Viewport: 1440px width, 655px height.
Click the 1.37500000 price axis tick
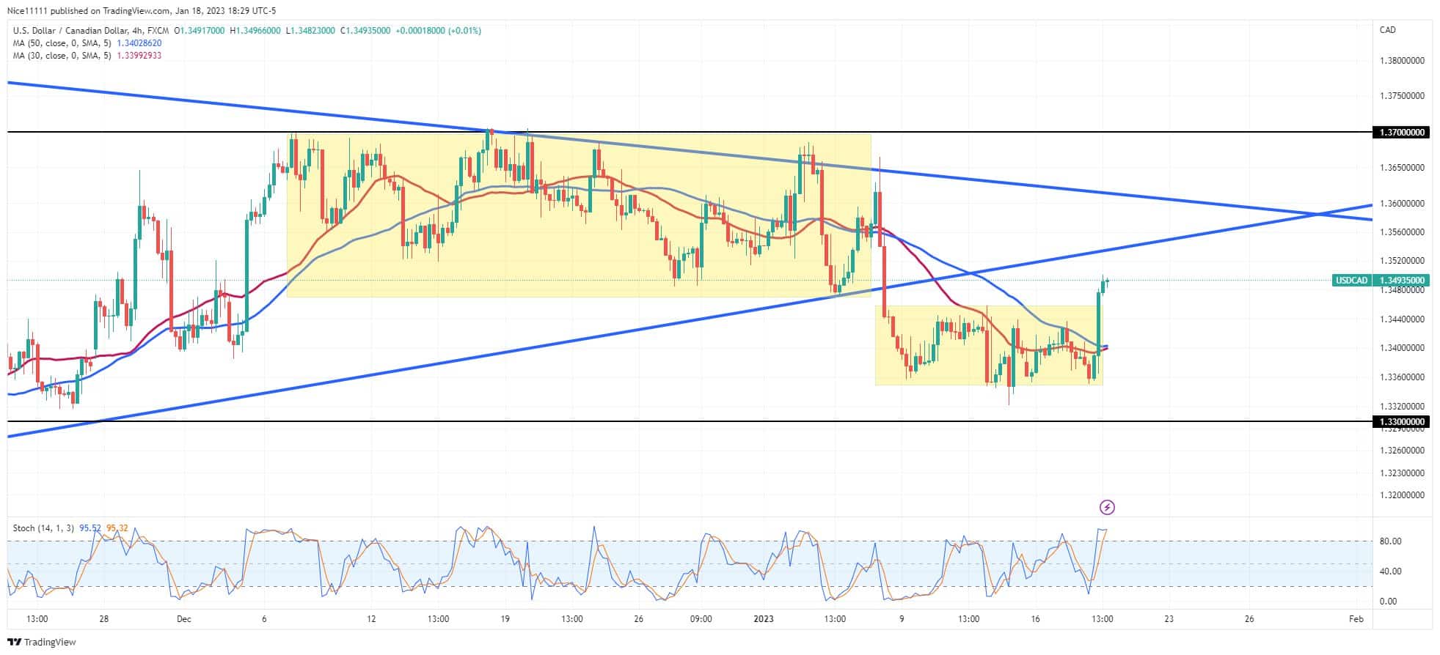coord(1402,96)
